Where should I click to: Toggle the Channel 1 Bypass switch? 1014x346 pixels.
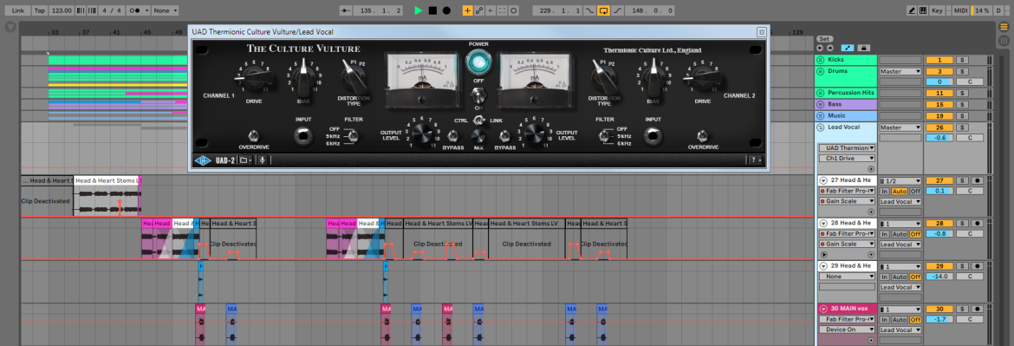click(453, 136)
